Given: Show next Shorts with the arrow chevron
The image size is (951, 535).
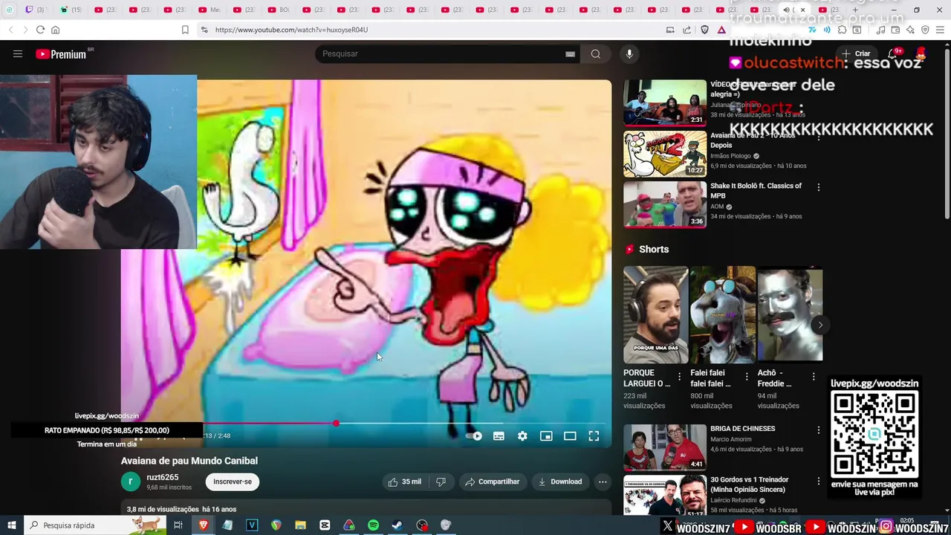Looking at the screenshot, I should (820, 325).
